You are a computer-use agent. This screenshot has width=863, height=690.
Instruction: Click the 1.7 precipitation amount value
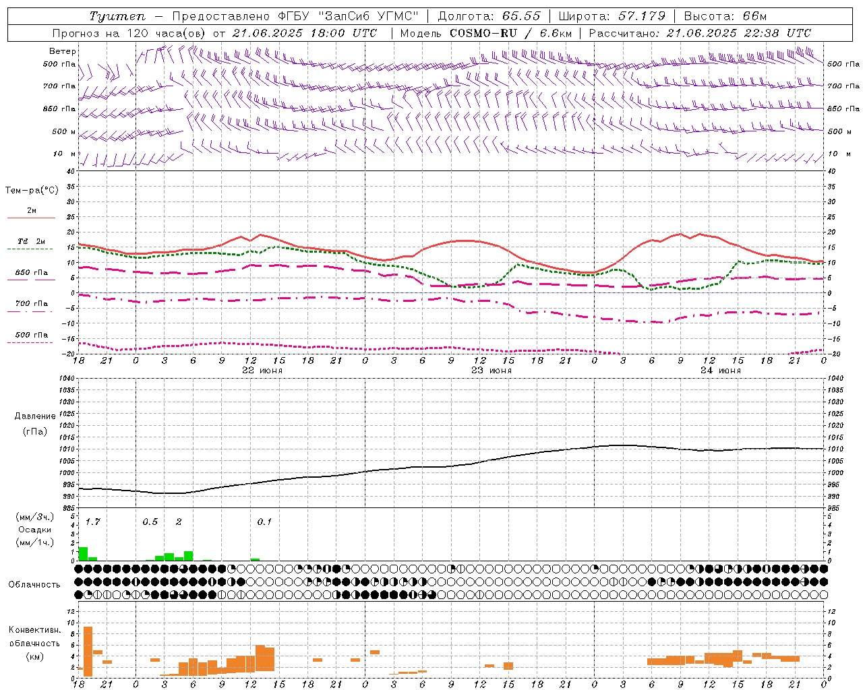[93, 522]
